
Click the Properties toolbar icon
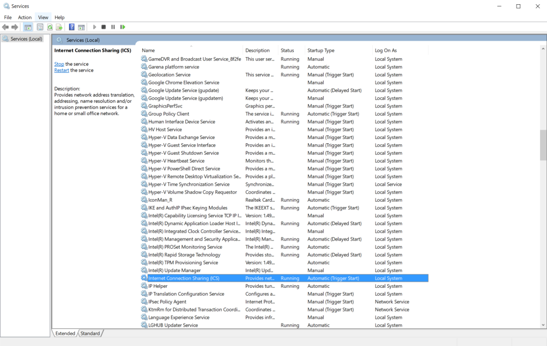coord(40,27)
